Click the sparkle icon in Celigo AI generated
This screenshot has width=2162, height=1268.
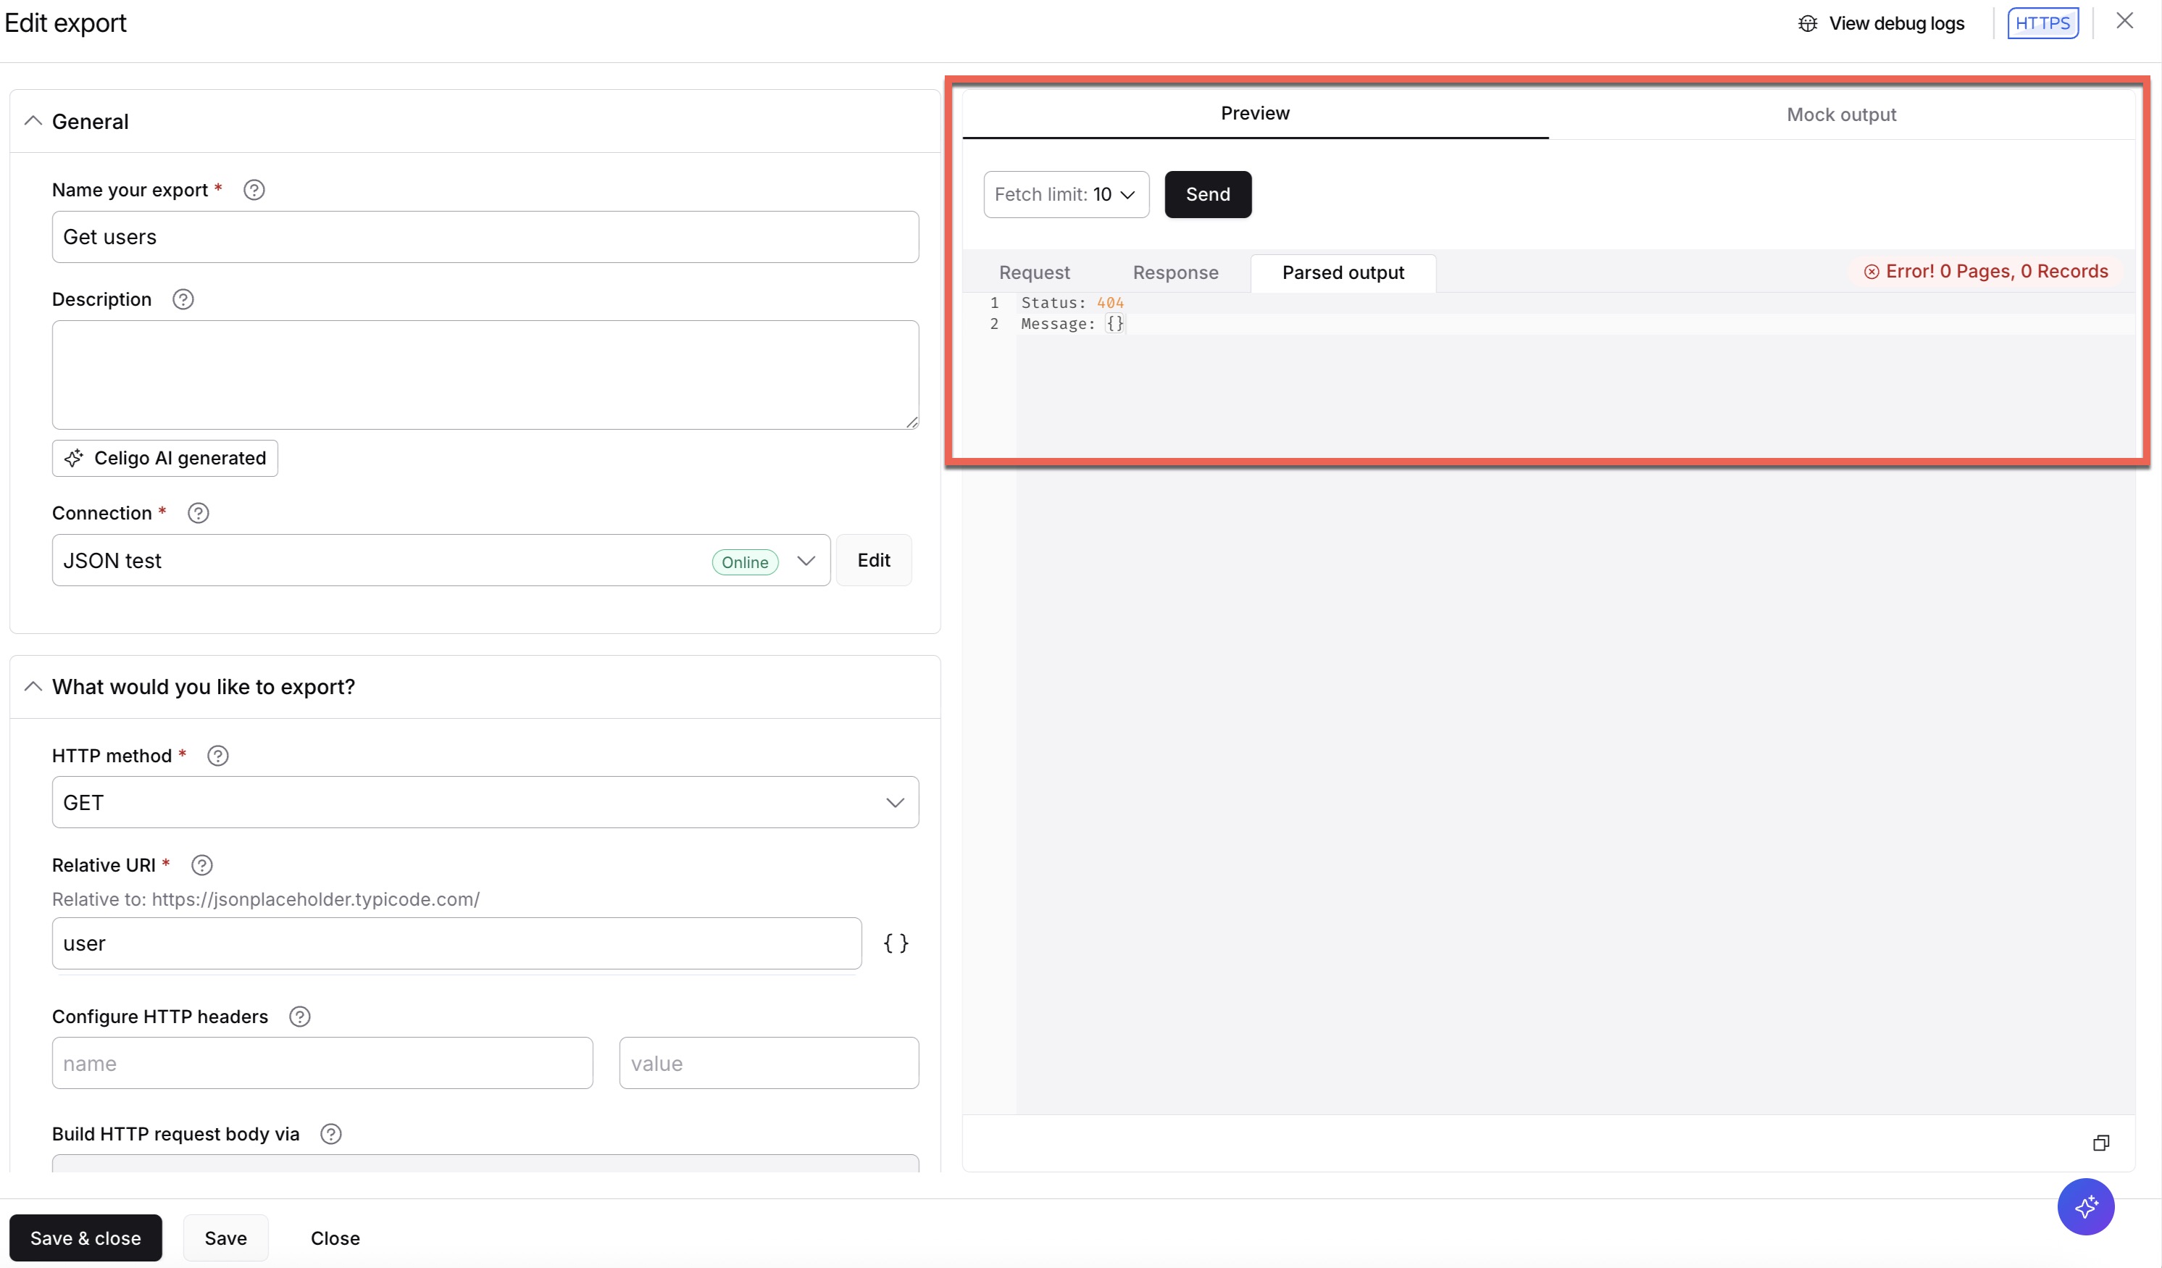(74, 458)
